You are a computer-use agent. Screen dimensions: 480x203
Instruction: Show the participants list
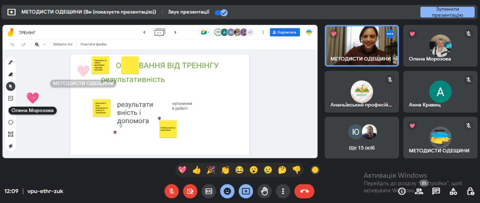click(419, 191)
